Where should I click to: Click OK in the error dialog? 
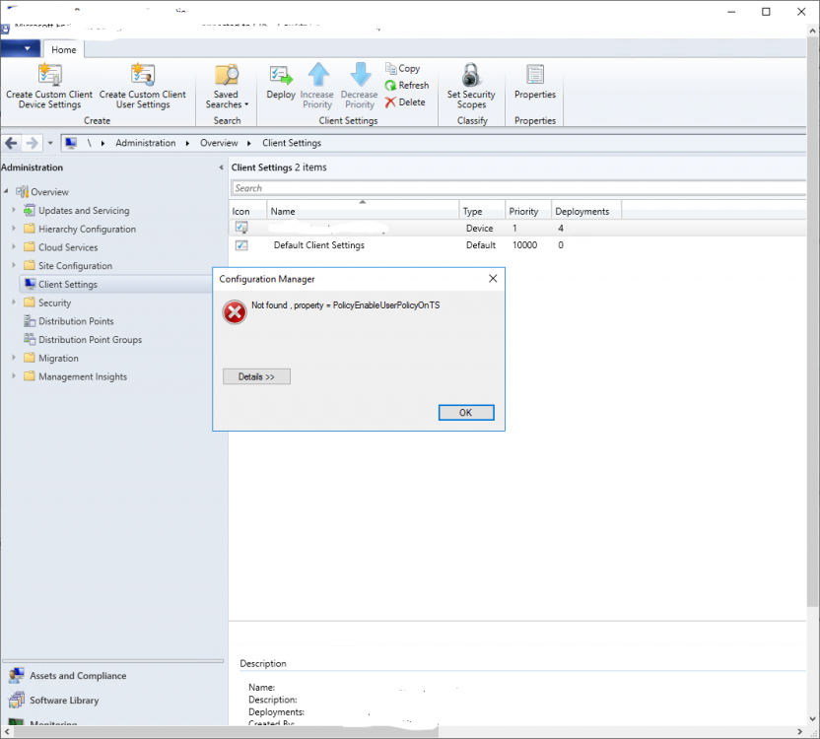466,413
